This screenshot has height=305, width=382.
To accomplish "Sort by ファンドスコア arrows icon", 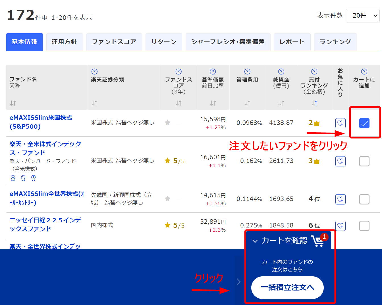I will pos(178,103).
